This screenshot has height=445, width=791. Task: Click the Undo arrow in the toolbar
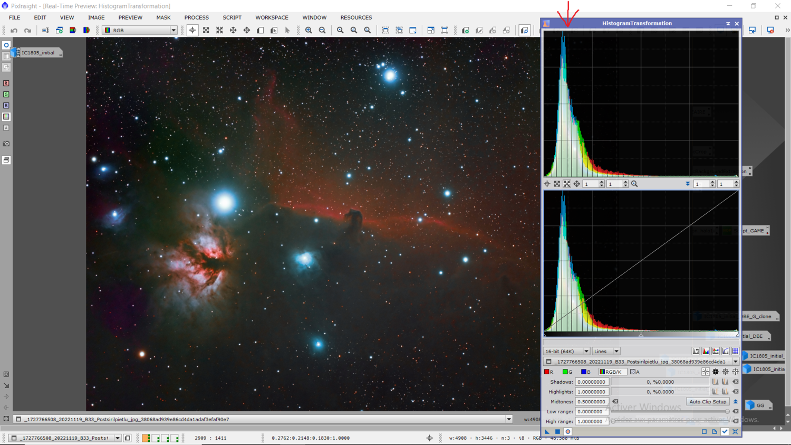coord(14,31)
